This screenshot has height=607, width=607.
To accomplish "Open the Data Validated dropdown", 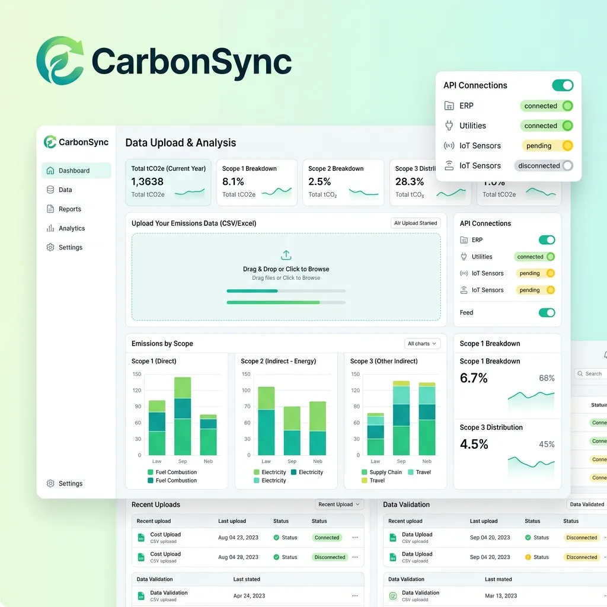I will pos(587,504).
